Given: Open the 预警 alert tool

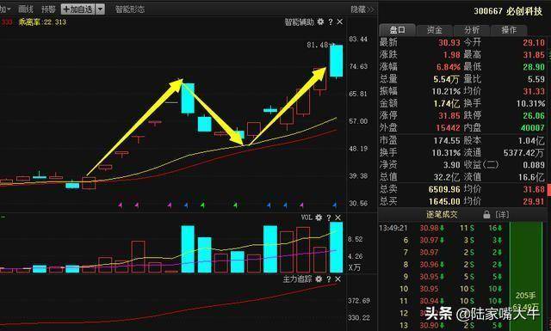Looking at the screenshot, I should tap(48, 9).
